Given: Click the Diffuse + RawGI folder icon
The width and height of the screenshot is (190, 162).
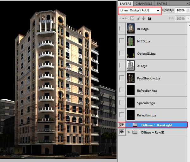Looking at the screenshot, I should [135, 132].
